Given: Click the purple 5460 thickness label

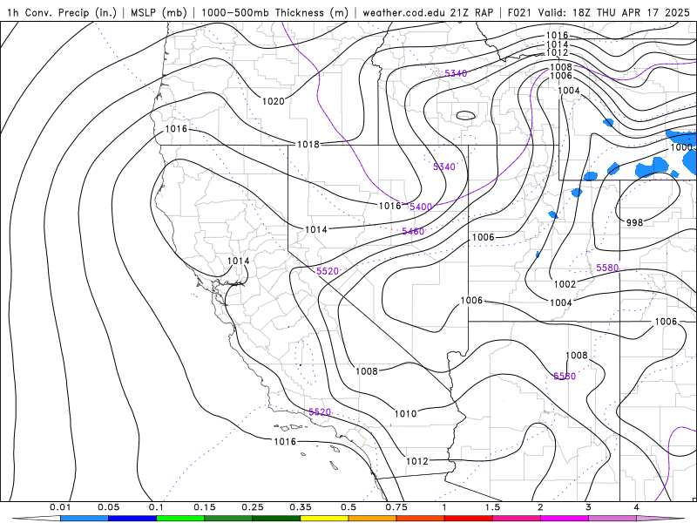Looking at the screenshot, I should coord(413,231).
